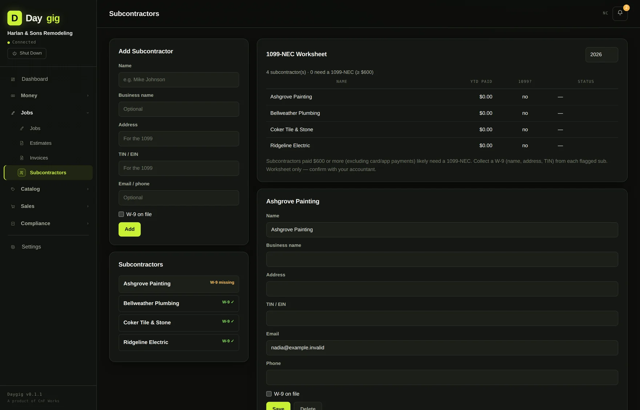Check W-9 on file for Ashgrove Painting

point(269,394)
